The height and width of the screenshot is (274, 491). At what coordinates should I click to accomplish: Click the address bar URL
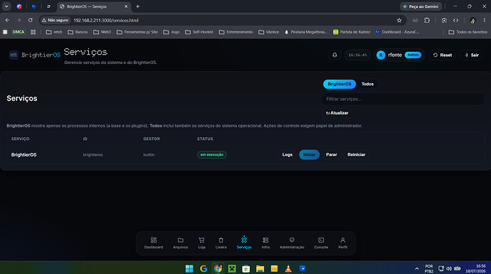[x=106, y=21]
